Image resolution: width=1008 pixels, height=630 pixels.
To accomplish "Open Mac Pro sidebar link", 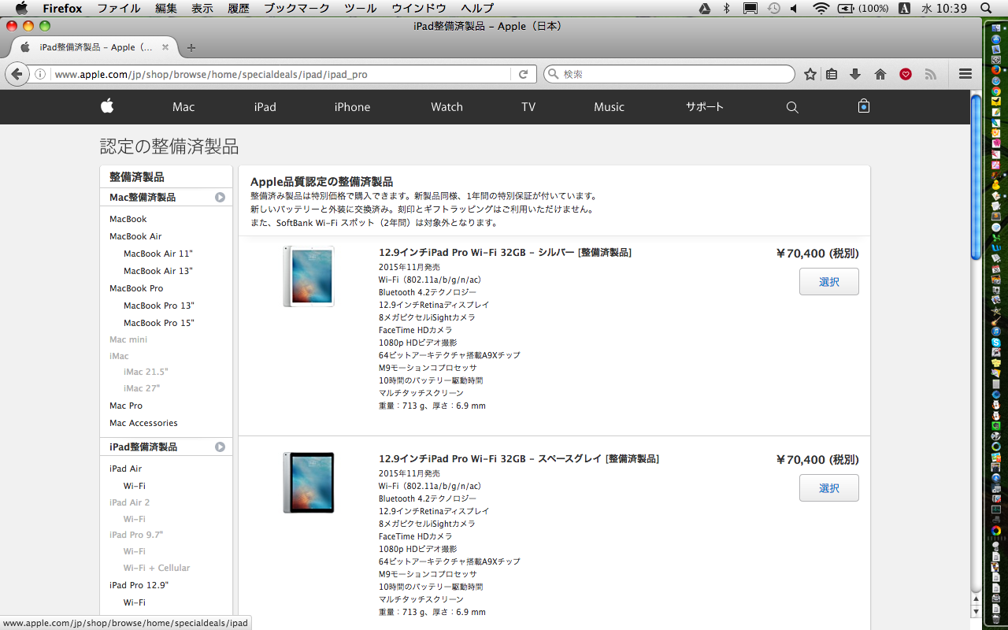I will (126, 406).
